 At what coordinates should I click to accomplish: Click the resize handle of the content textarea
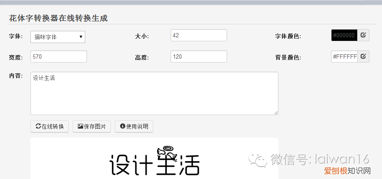pos(276,113)
